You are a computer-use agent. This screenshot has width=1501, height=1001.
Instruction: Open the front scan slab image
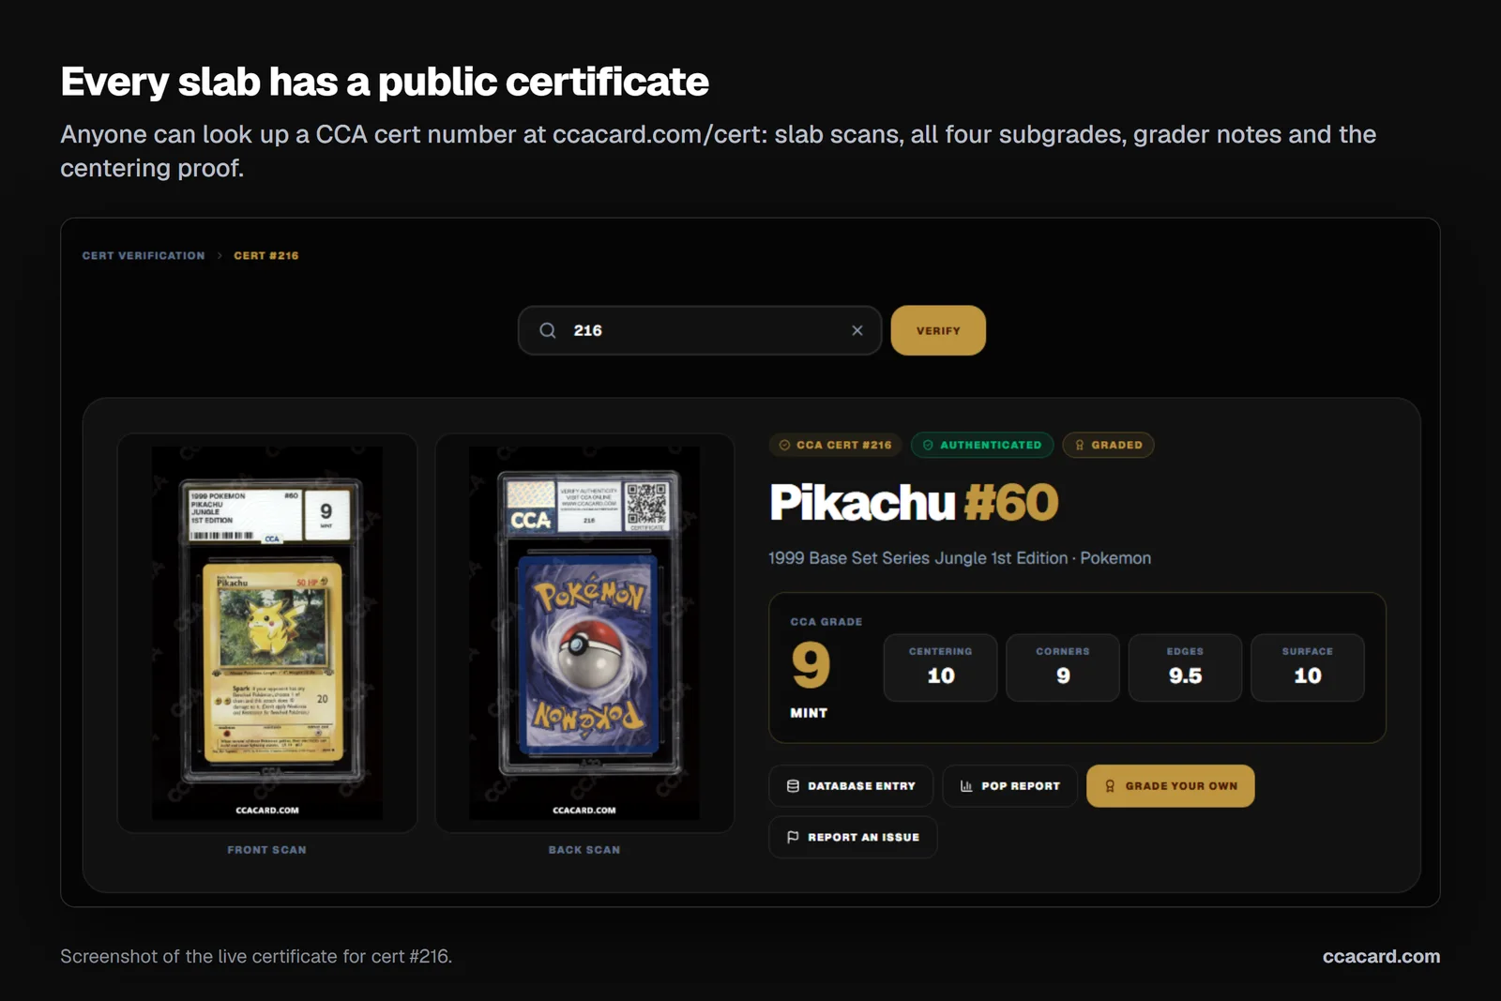(x=267, y=632)
